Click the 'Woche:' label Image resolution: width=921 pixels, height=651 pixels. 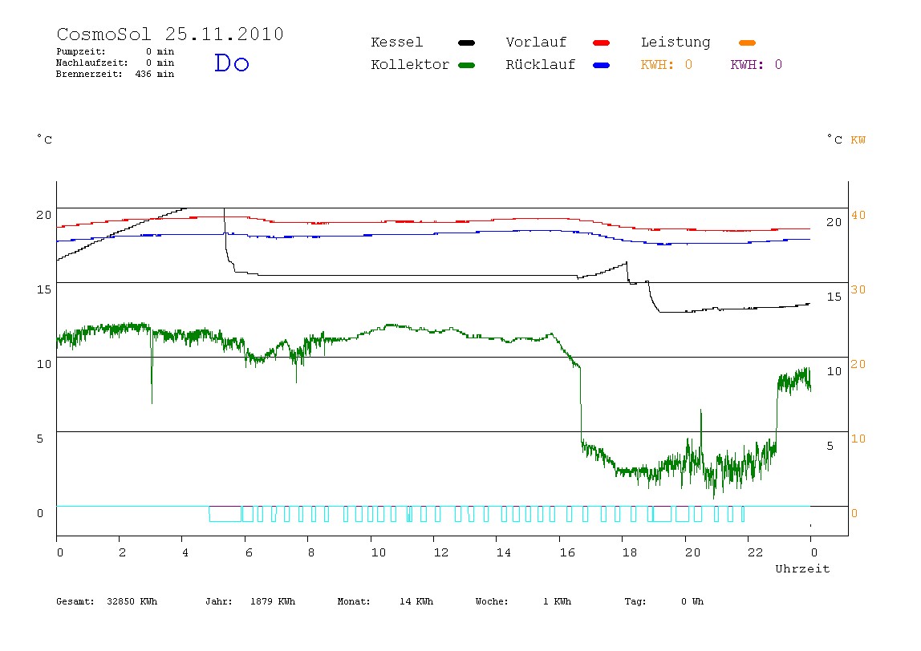[x=492, y=601]
